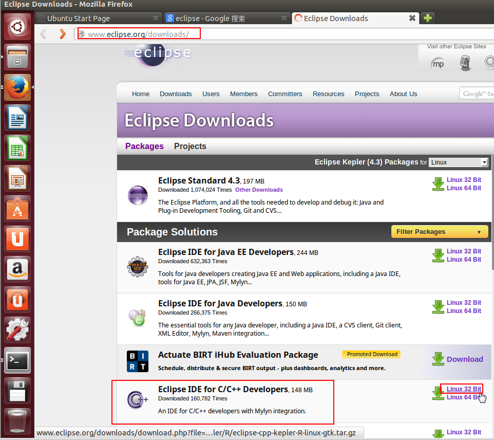Viewport: 494px width, 440px height.
Task: Download Java Developers Linux 64 Bit
Action: click(x=464, y=311)
